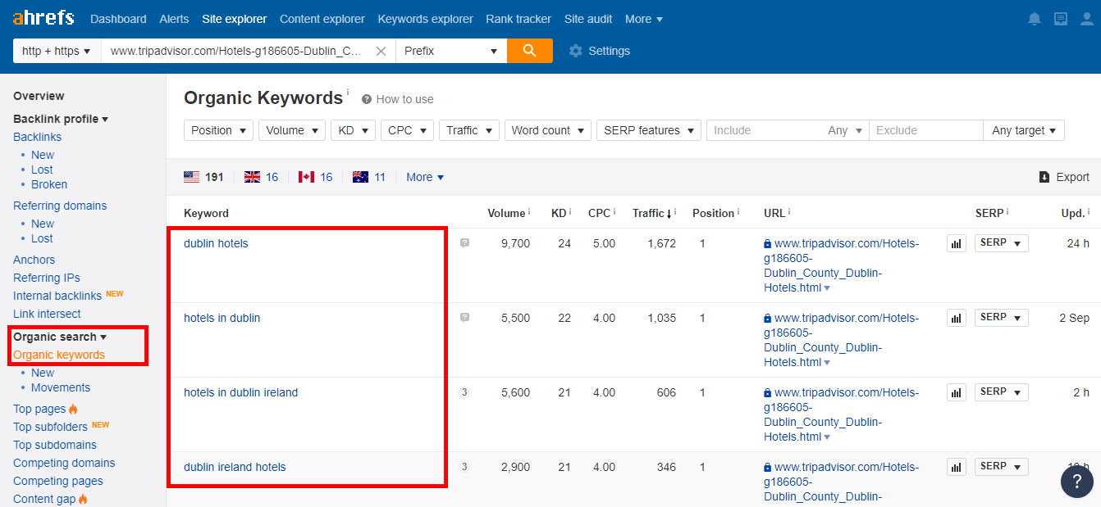The image size is (1101, 507).
Task: Click the How to use help icon
Action: click(x=367, y=99)
